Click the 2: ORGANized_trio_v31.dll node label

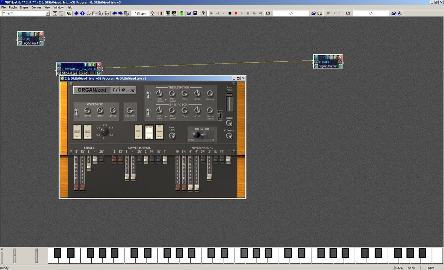[x=79, y=69]
